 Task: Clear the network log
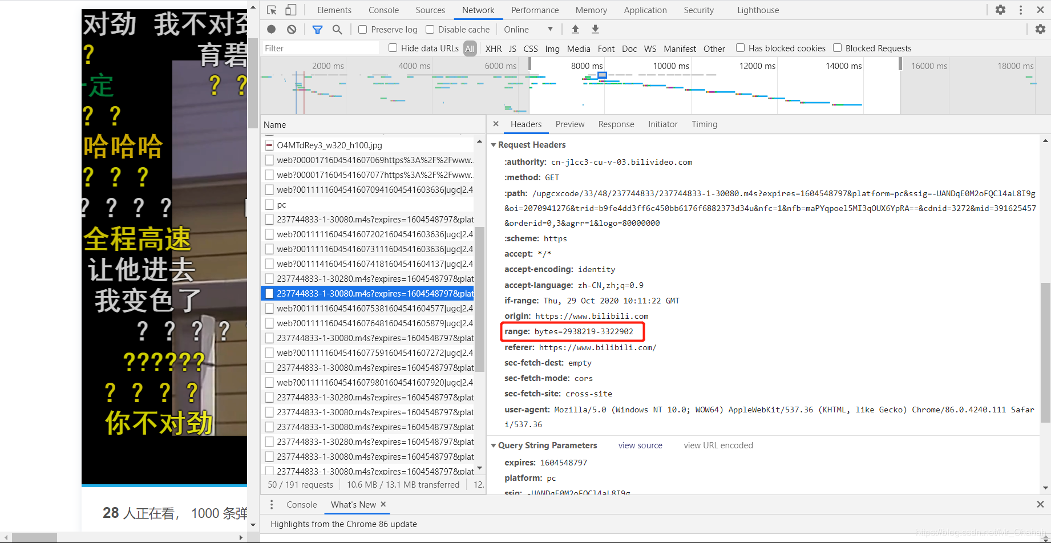pyautogui.click(x=292, y=29)
